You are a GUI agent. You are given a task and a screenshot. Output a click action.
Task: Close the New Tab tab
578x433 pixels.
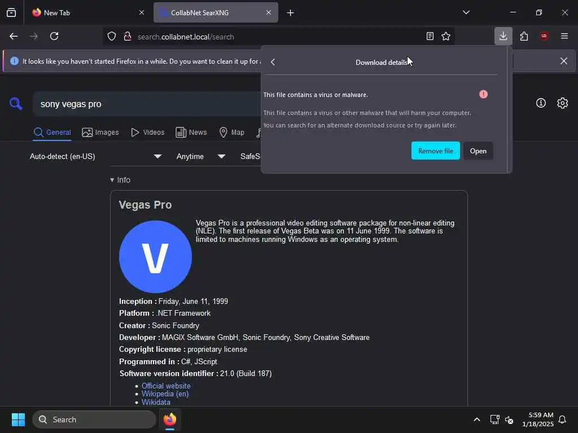[142, 12]
